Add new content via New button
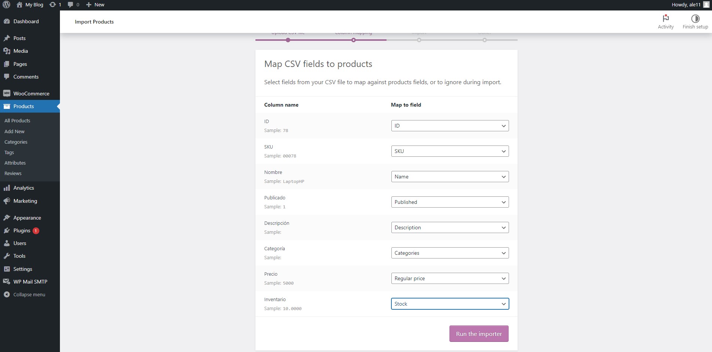 click(95, 5)
